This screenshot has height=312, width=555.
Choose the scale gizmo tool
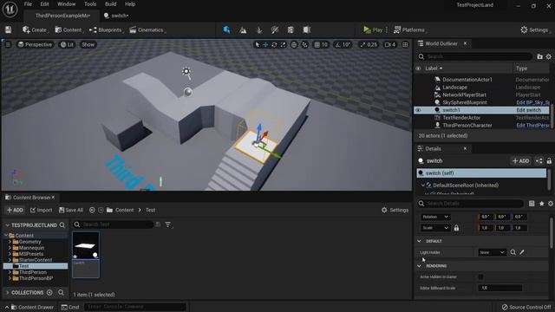point(283,44)
